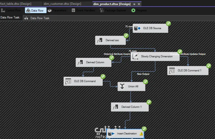Image resolution: width=215 pixels, height=139 pixels.
Task: Click the grid icon on OLE DB Command 1
Action: click(x=172, y=71)
